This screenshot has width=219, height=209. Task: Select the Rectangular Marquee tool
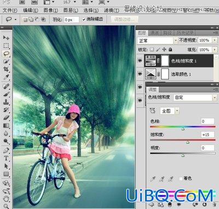[x=6, y=45]
